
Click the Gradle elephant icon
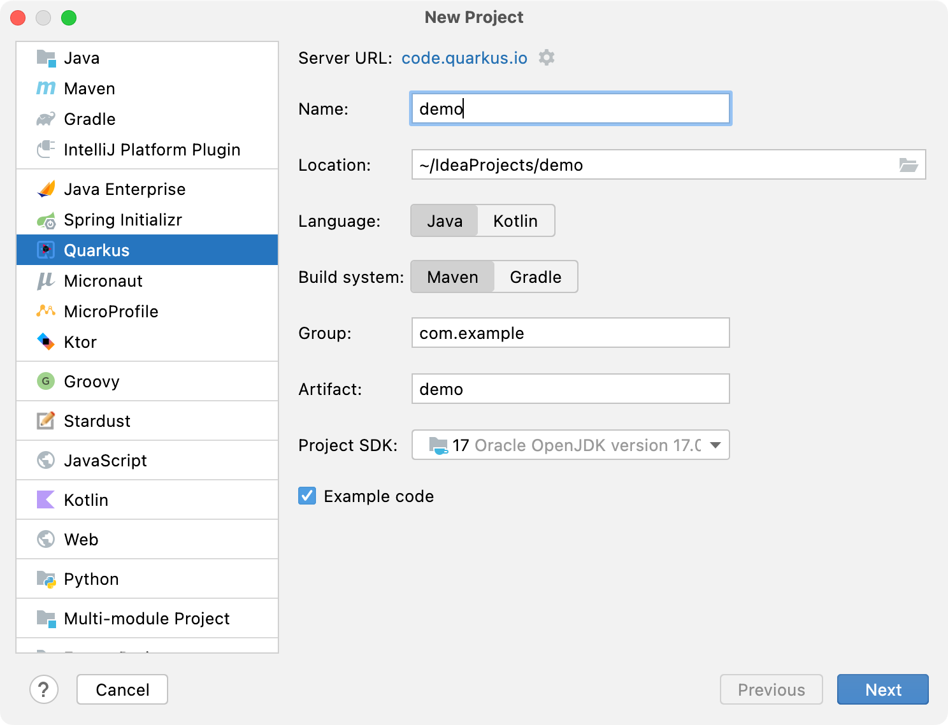[x=45, y=119]
